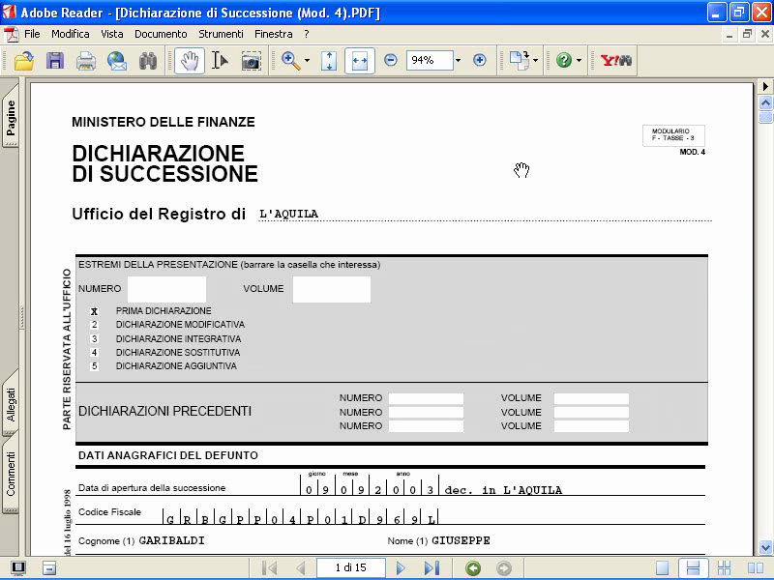Open the Finestra menu
Viewport: 774px width, 580px height.
[274, 34]
